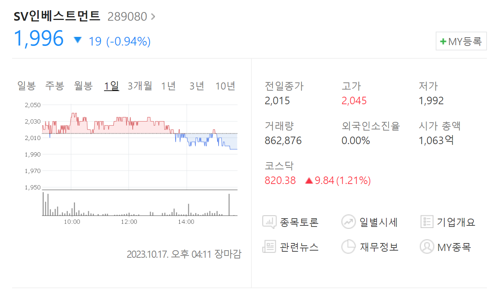Open the 1년 one-year chart view
The image size is (496, 295).
168,85
